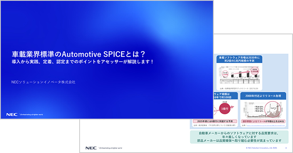Click 'NECソリューションイノベータ株式会社' on the title slide
The image size is (293, 153).
[x=43, y=82]
